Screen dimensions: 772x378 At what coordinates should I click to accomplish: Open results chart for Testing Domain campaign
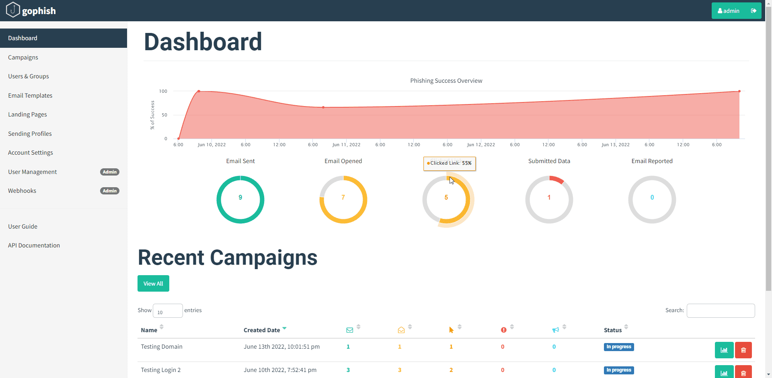724,350
